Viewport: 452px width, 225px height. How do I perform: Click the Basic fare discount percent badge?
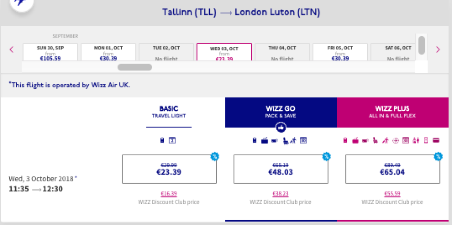[215, 156]
